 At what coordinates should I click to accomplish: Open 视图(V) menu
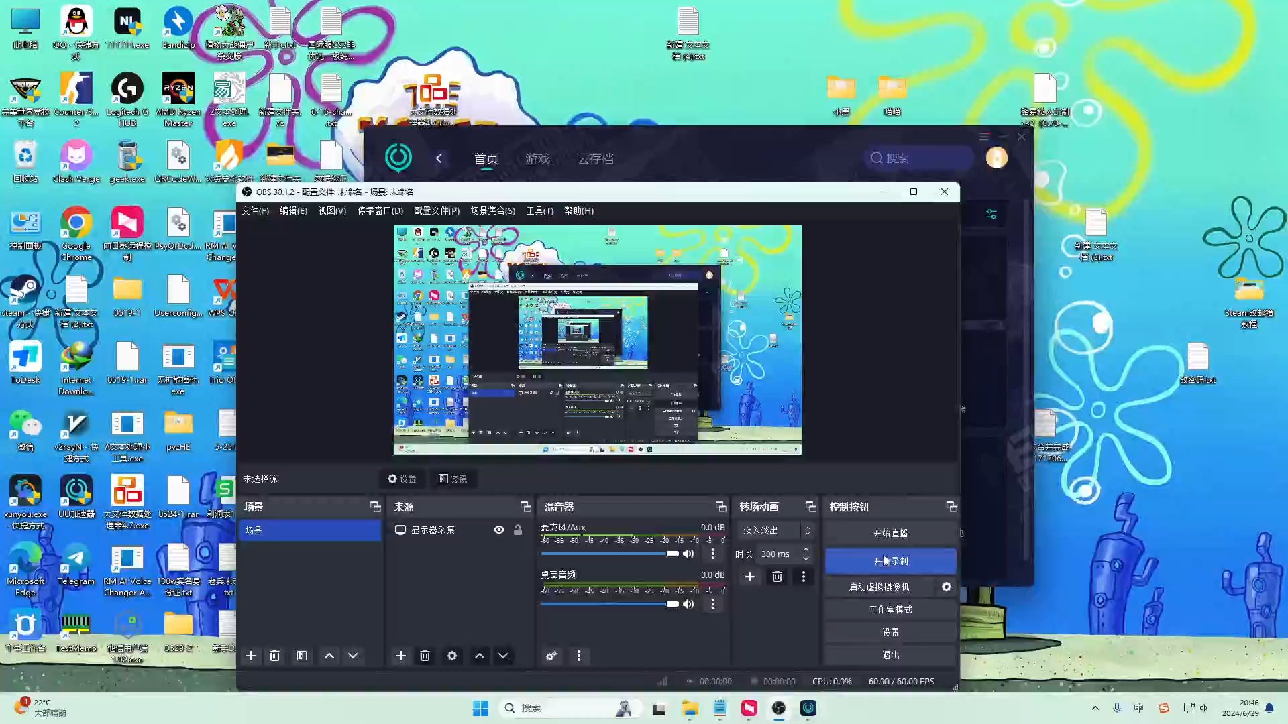[x=332, y=210]
